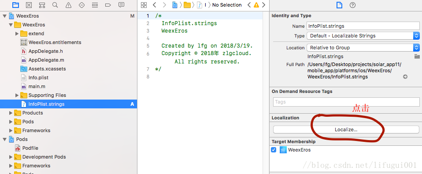Expand the Supporting Files folder
Viewport: 422px width, 174px height.
17,95
